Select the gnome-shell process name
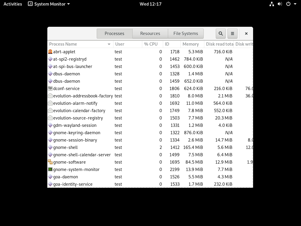This screenshot has height=226, width=301. pos(66,147)
